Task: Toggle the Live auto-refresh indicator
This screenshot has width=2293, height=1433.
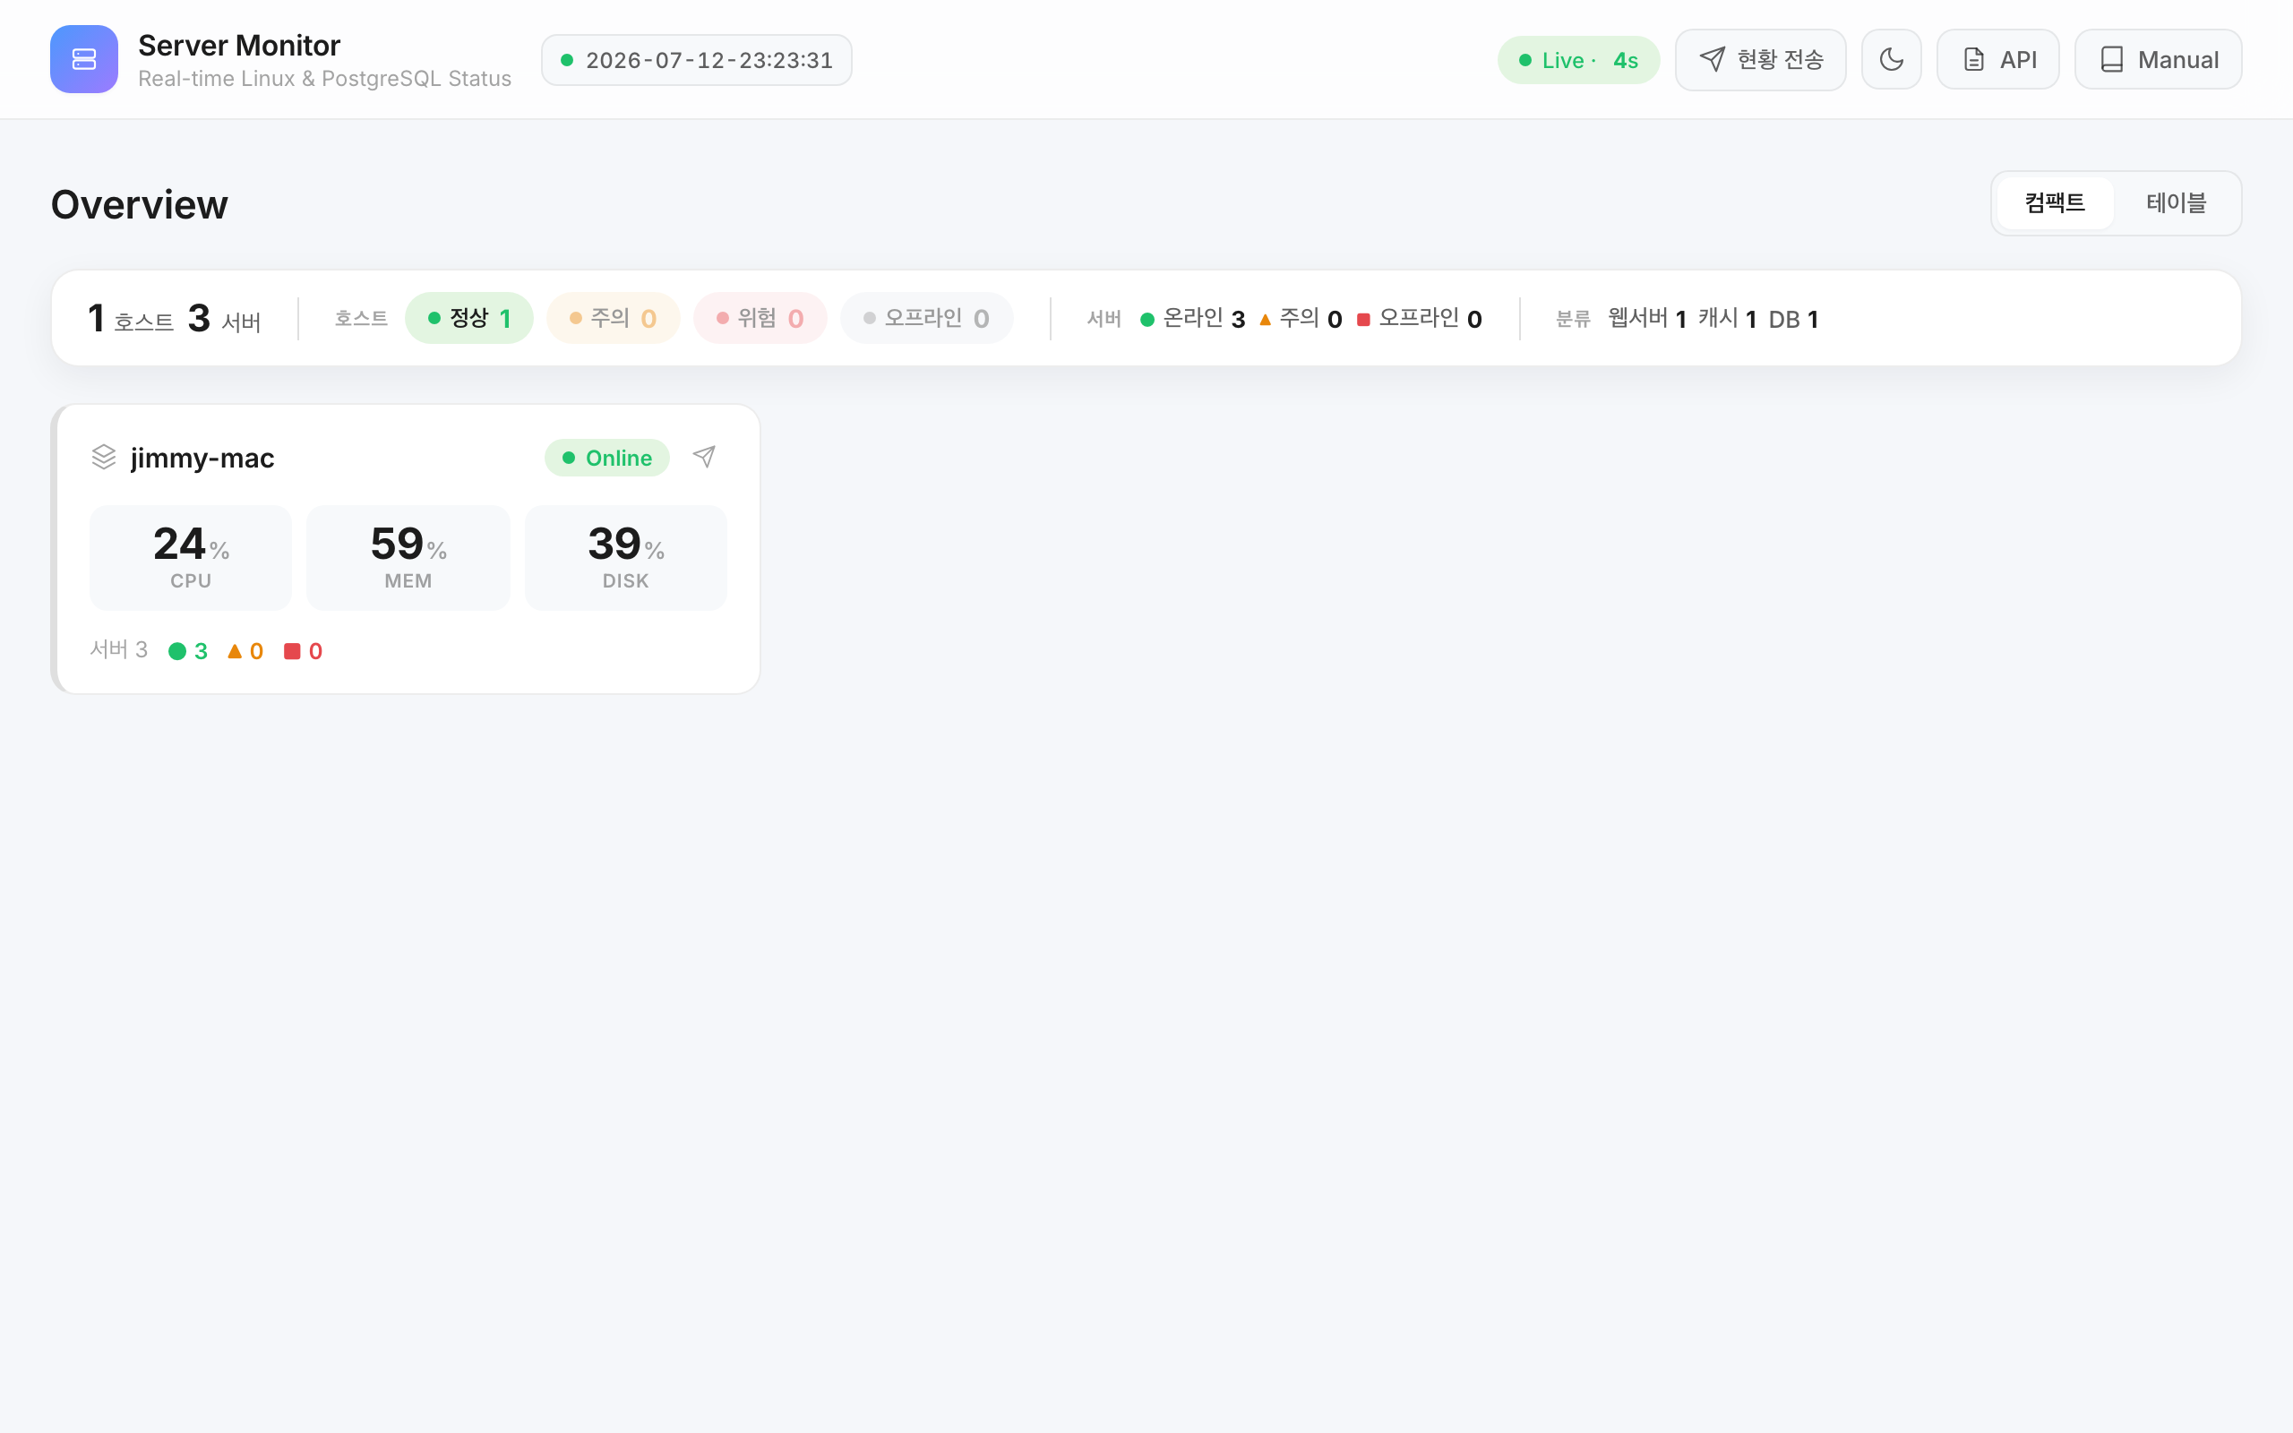Action: click(x=1577, y=60)
